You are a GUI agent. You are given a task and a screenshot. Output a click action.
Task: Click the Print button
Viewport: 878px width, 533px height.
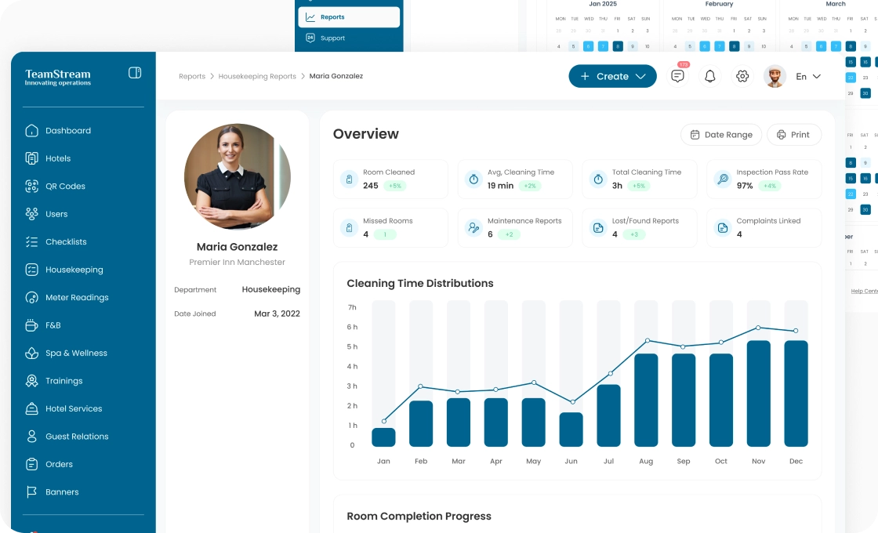point(793,135)
